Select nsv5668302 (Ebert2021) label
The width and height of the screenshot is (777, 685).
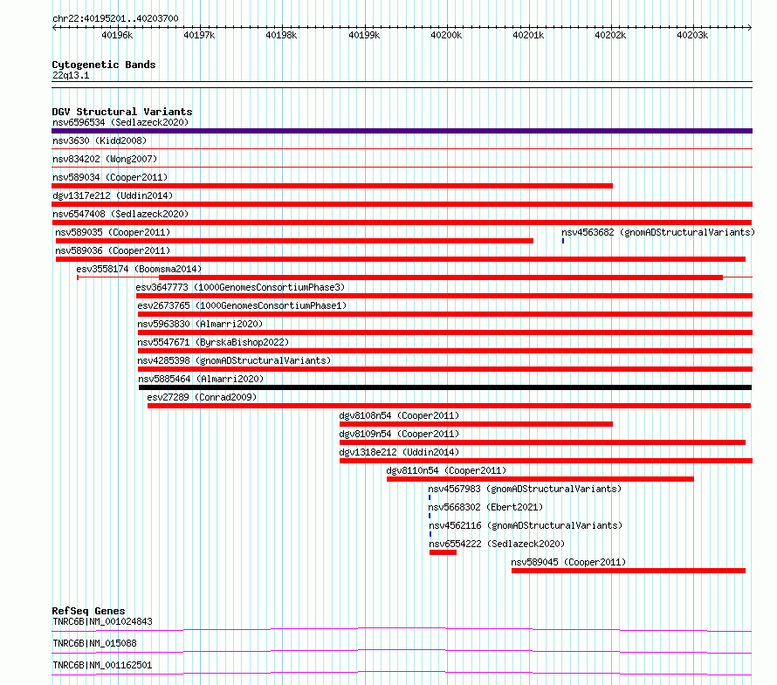pyautogui.click(x=485, y=507)
